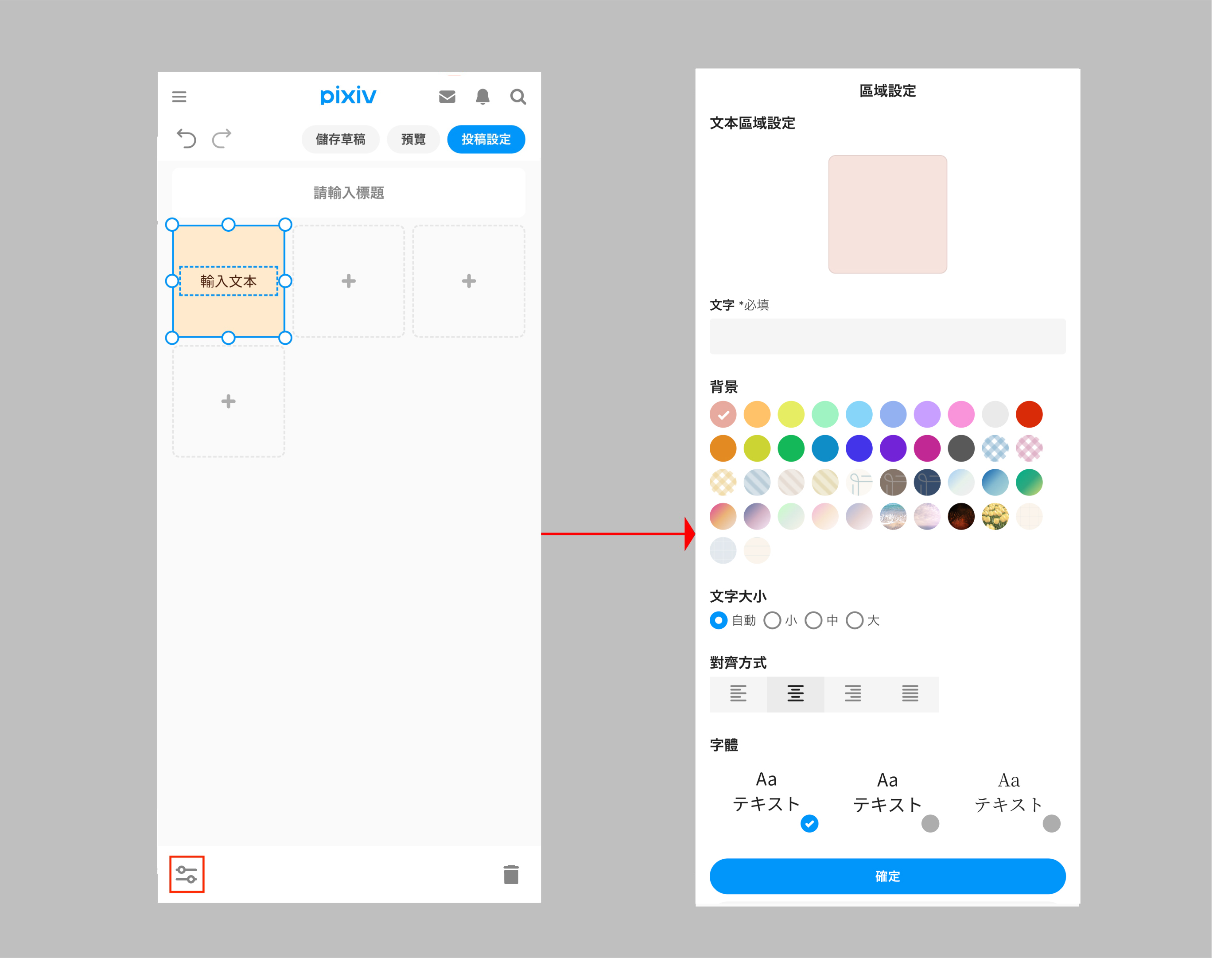Select 大 text size radio

coord(855,620)
